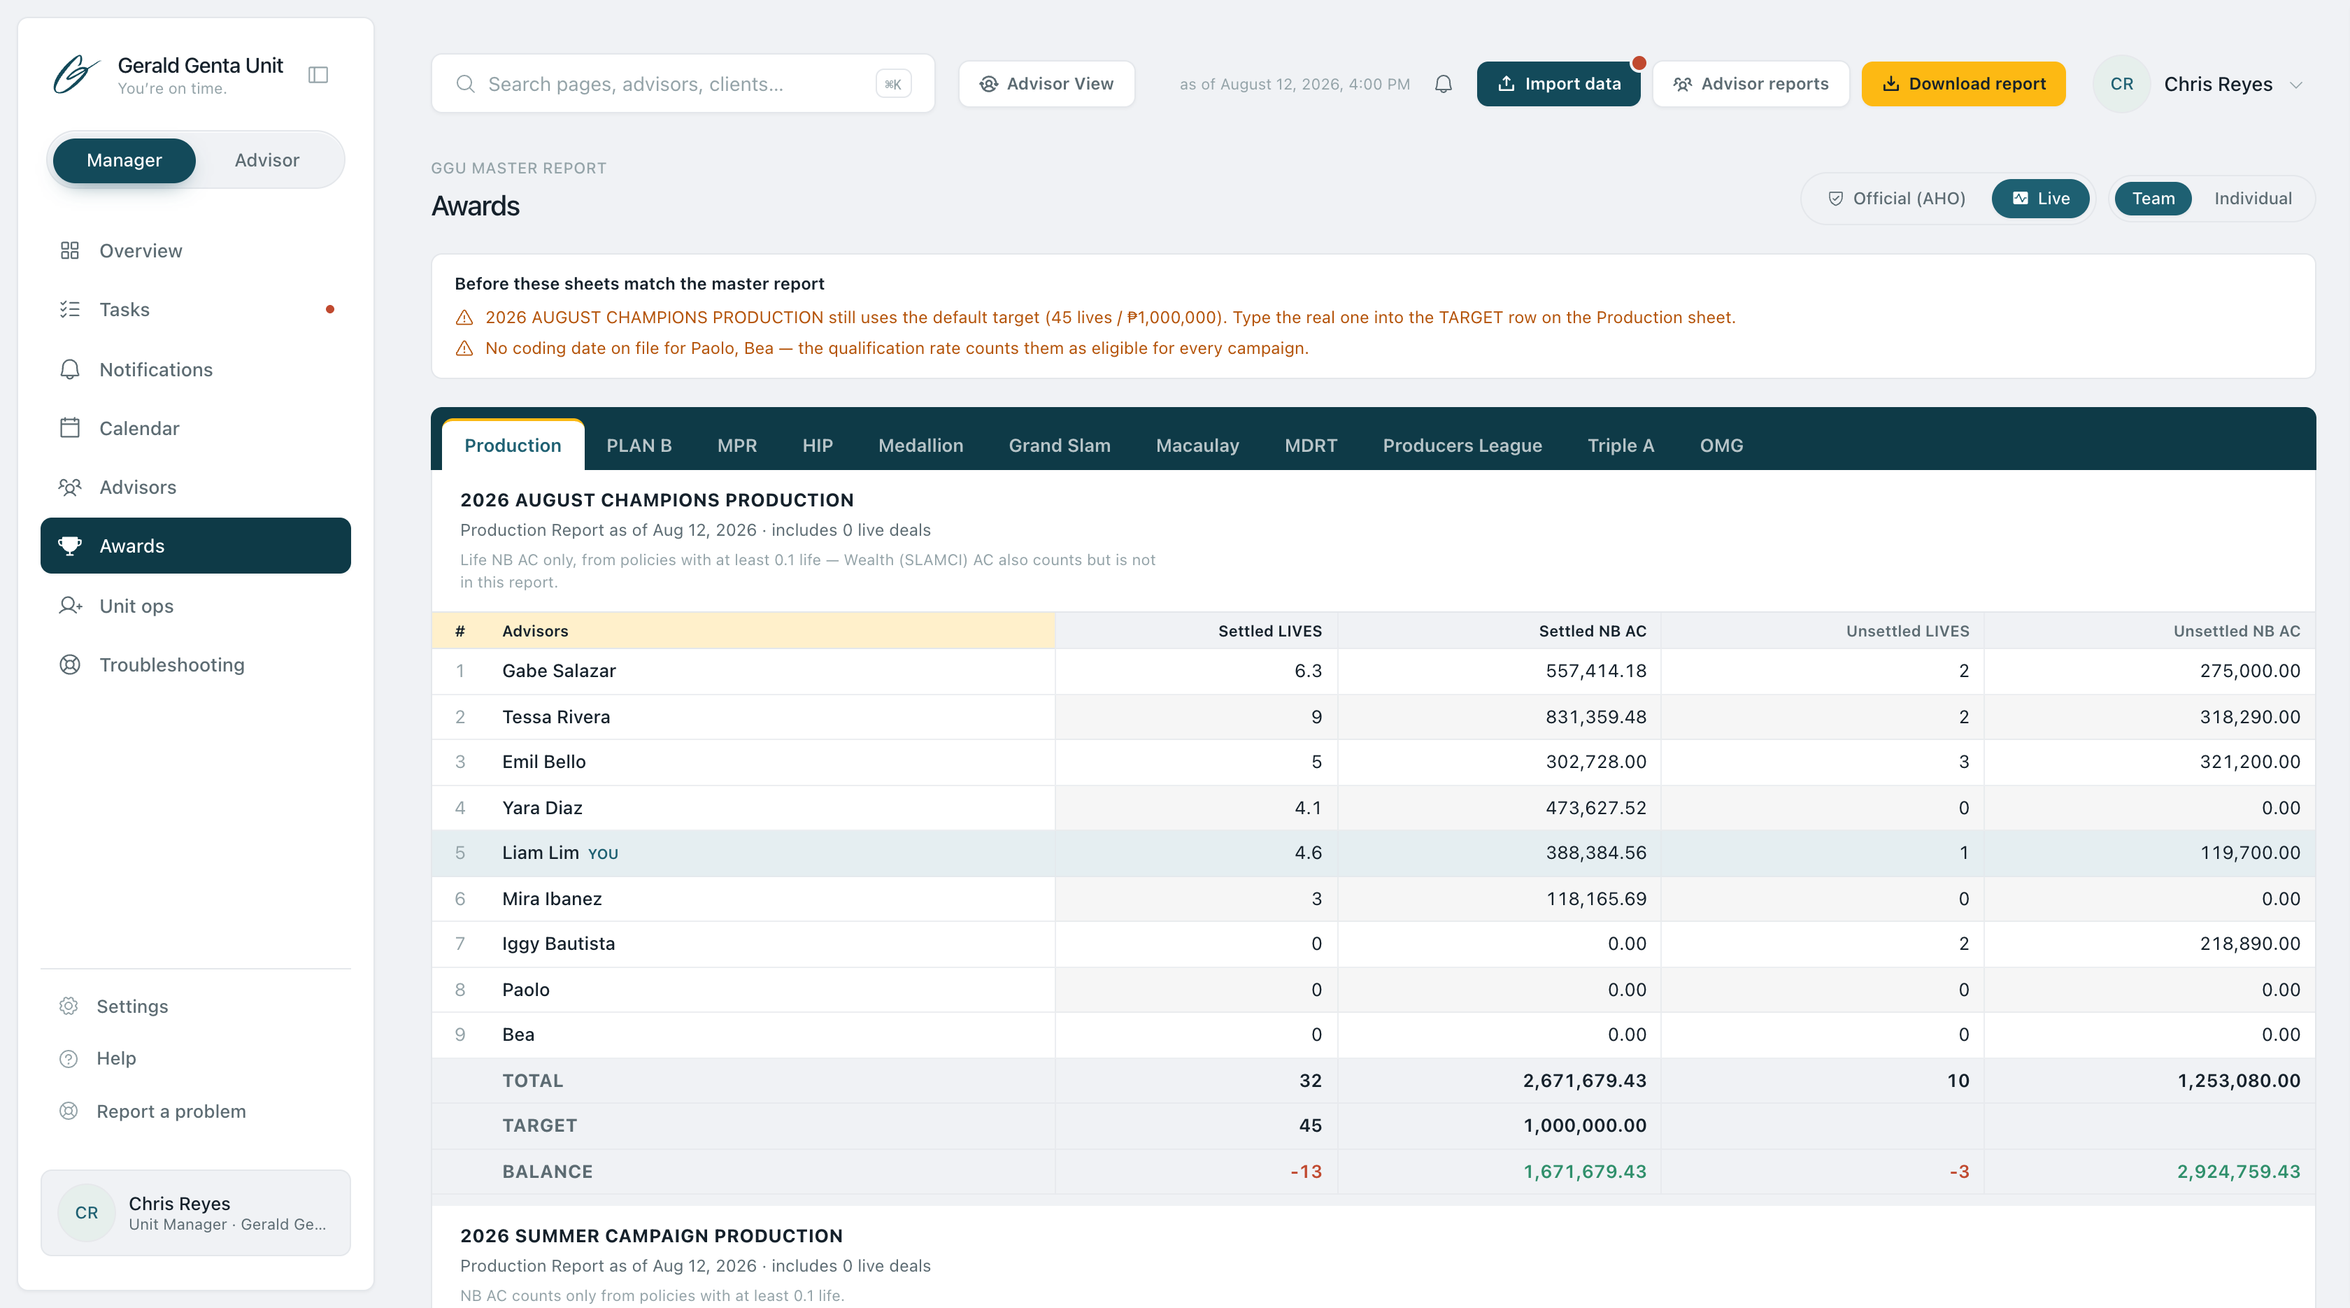Click the Import data button
This screenshot has width=2350, height=1308.
(1558, 84)
